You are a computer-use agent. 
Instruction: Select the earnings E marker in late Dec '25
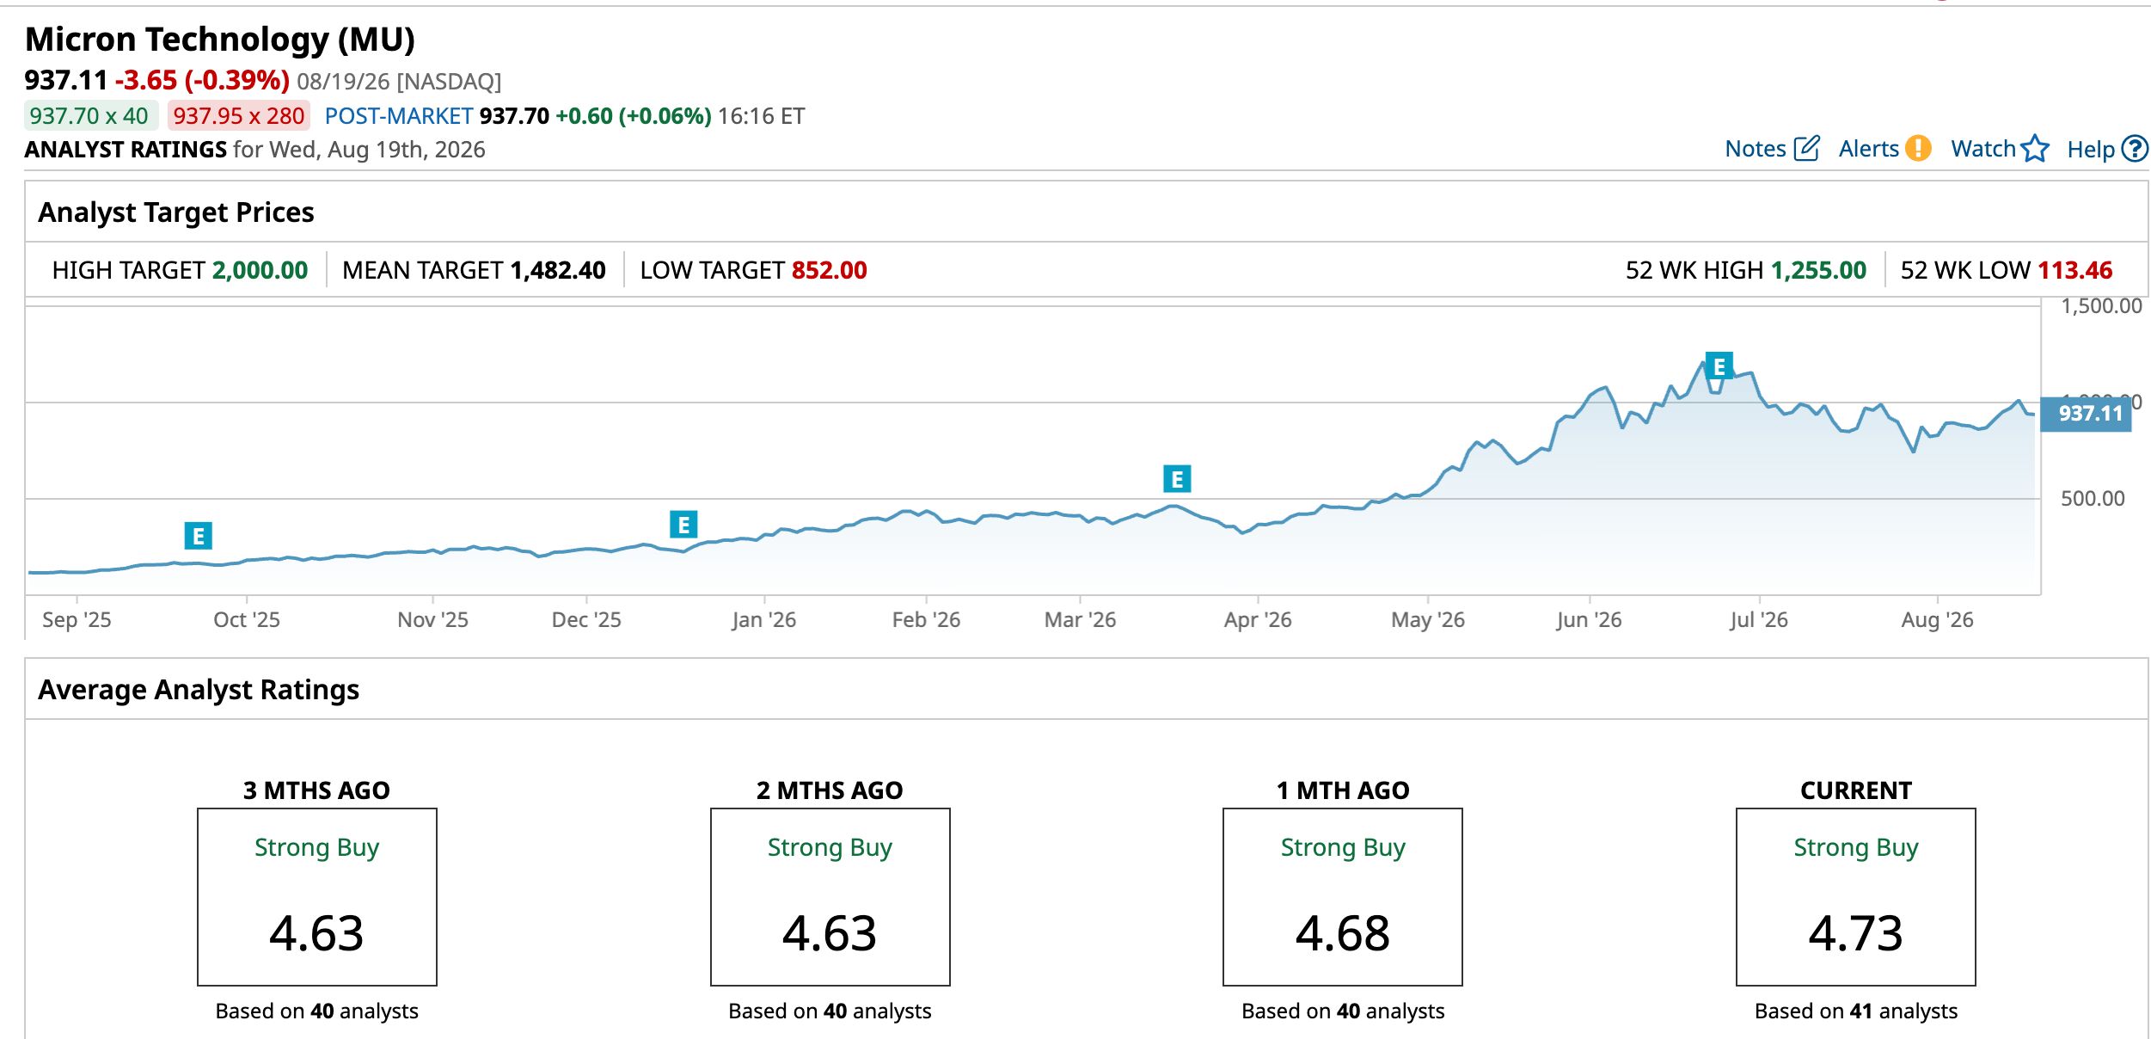[683, 525]
